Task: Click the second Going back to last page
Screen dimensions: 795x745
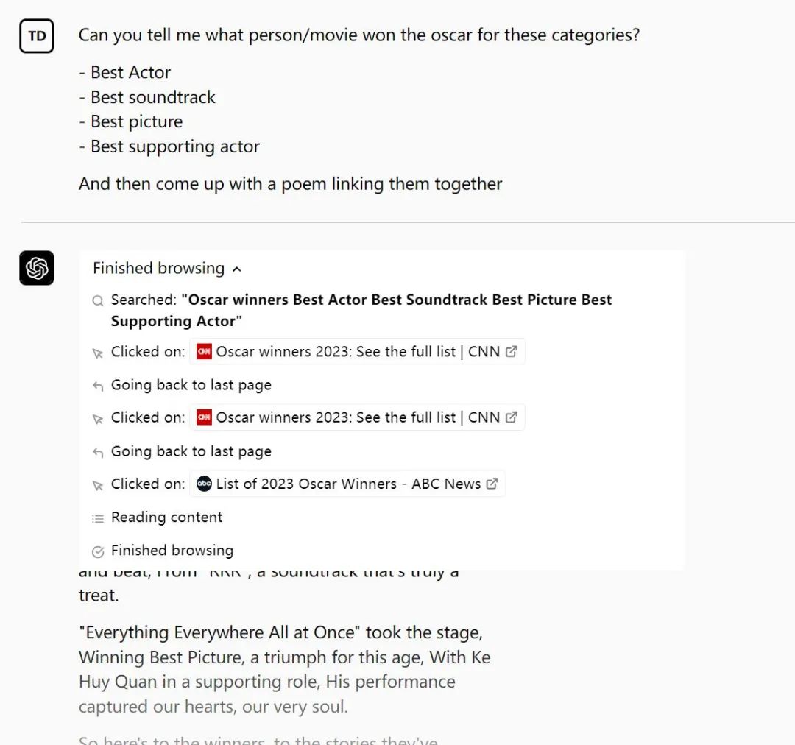Action: click(x=191, y=451)
